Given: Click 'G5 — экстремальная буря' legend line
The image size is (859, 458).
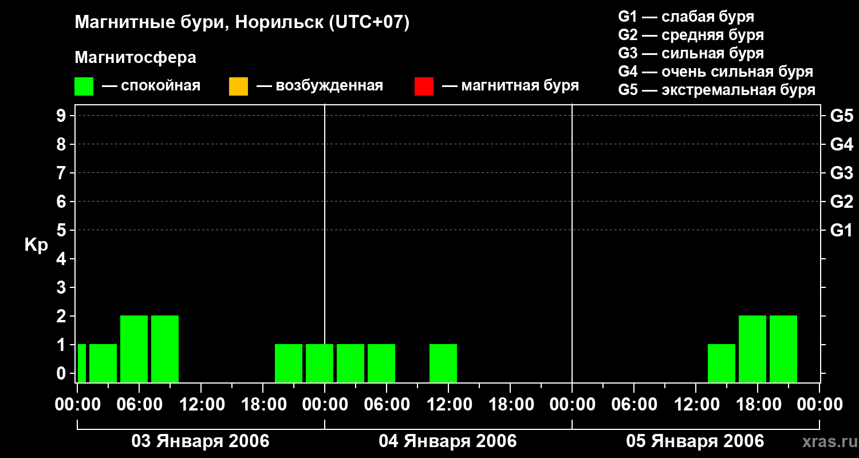Looking at the screenshot, I should (717, 90).
